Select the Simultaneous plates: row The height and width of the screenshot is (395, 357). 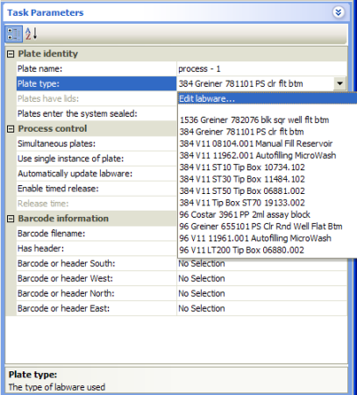(x=96, y=144)
